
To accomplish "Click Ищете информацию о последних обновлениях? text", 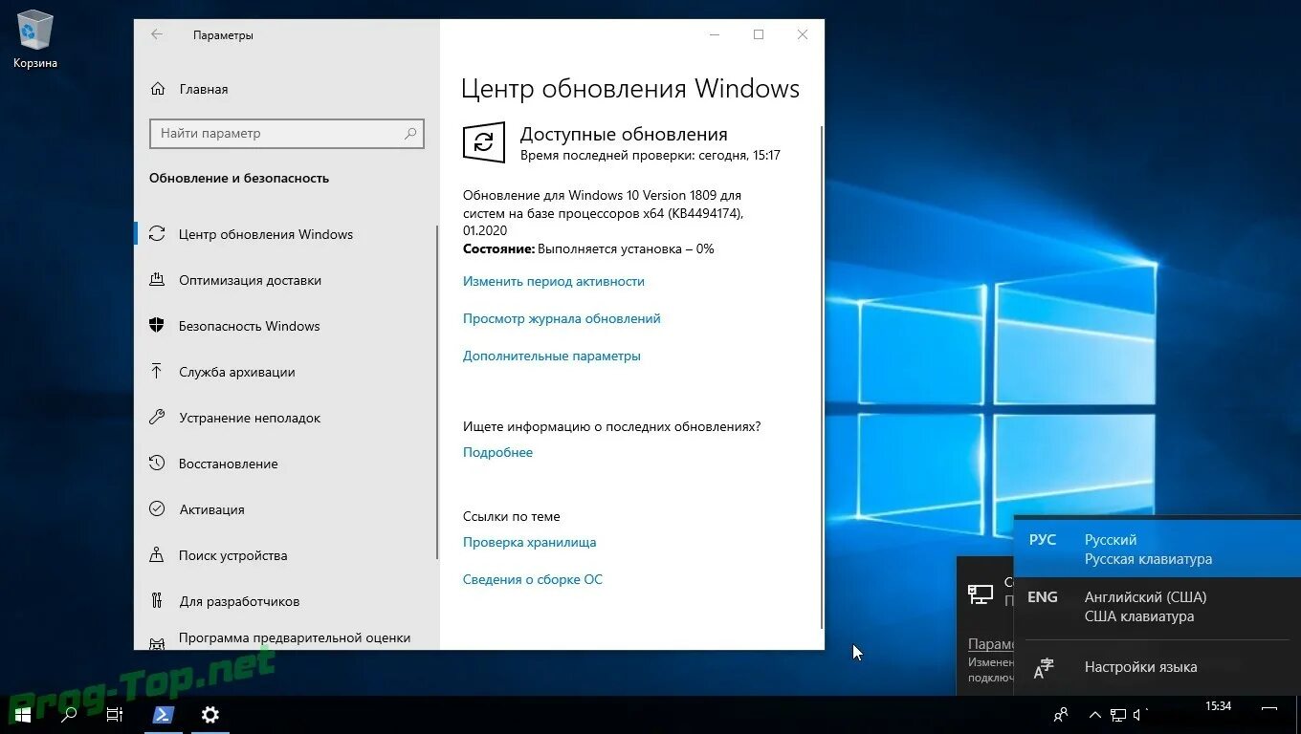I will pos(612,426).
